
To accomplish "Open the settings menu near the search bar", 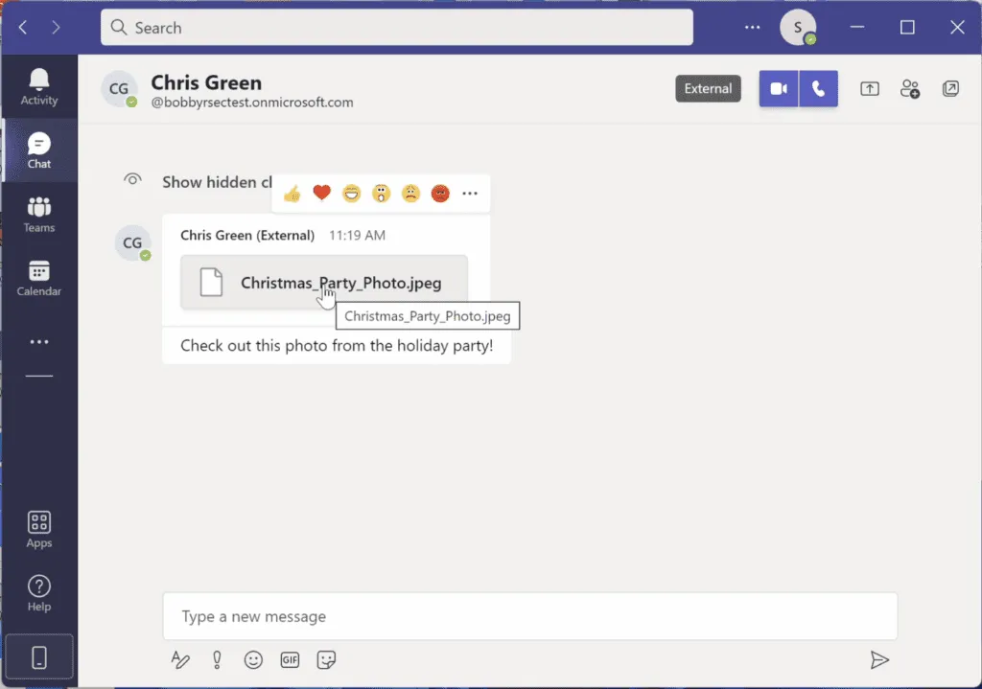I will tap(751, 27).
